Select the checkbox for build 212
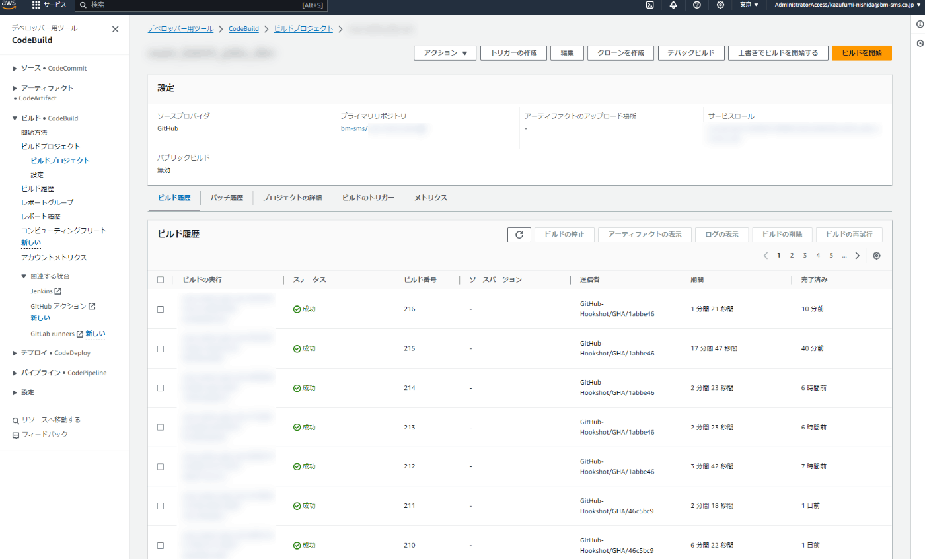This screenshot has height=559, width=925. 161,466
